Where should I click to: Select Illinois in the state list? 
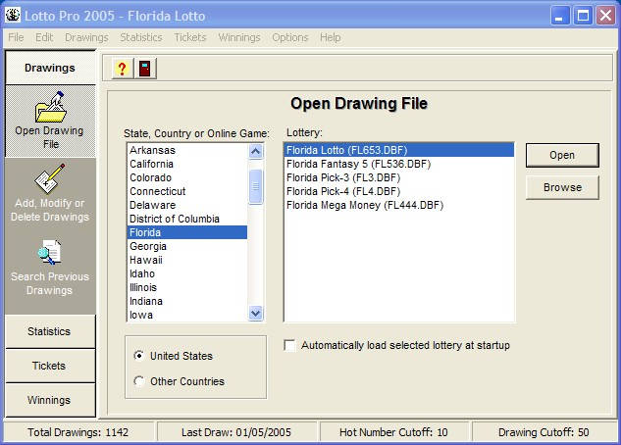pos(187,287)
